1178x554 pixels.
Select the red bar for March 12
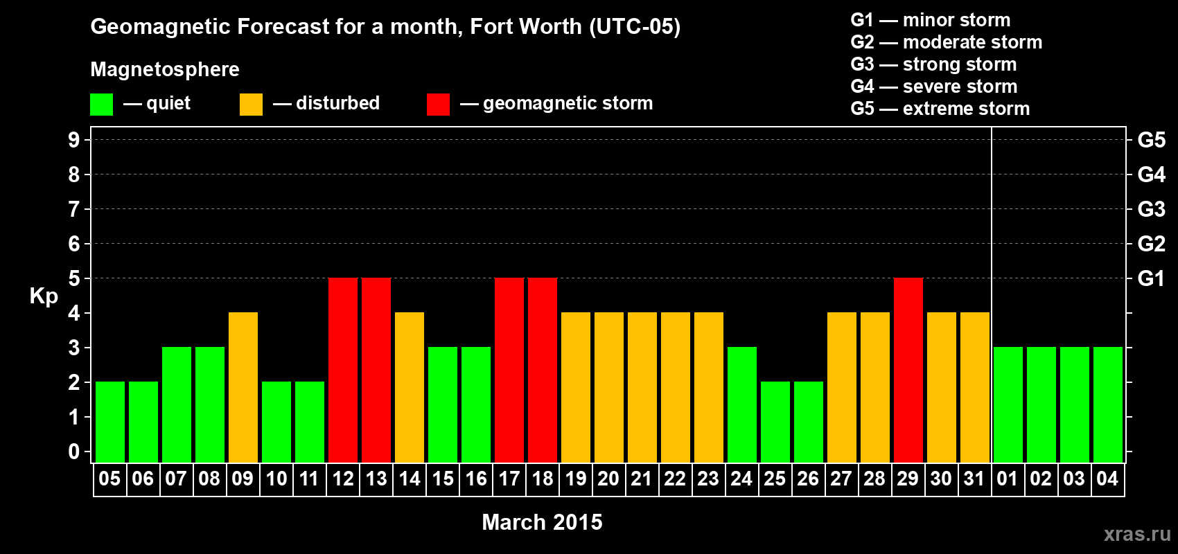tap(343, 370)
